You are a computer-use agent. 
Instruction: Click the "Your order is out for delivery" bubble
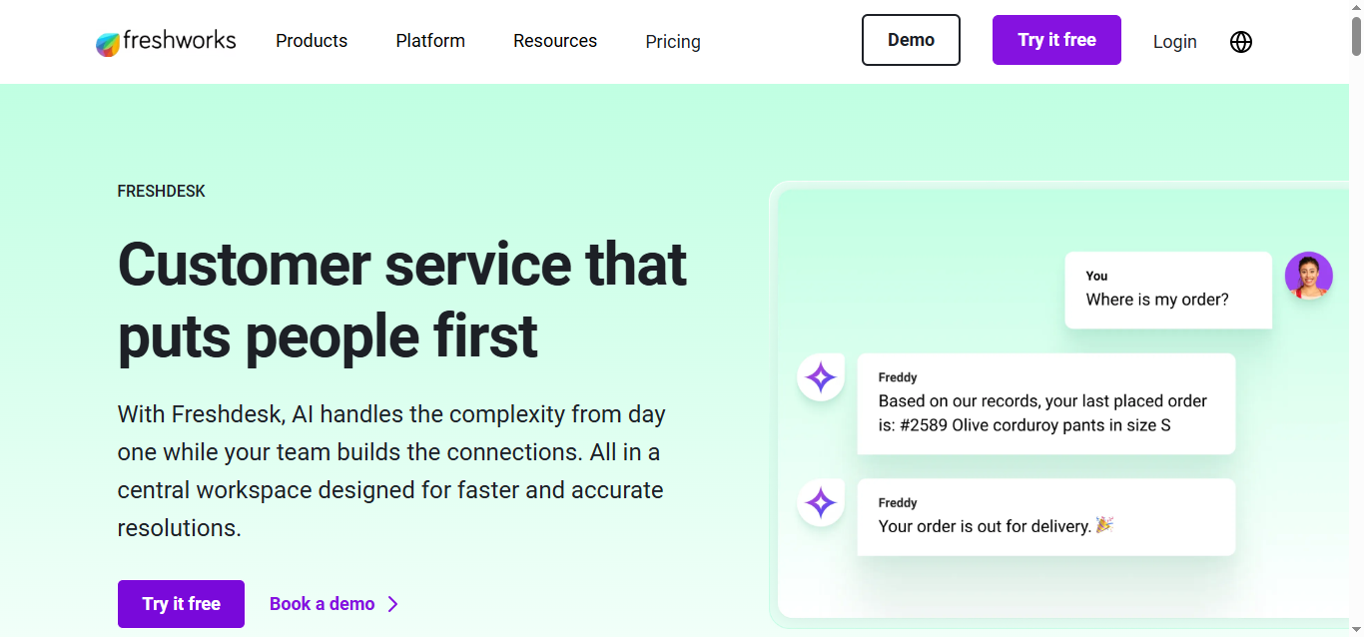point(1045,516)
